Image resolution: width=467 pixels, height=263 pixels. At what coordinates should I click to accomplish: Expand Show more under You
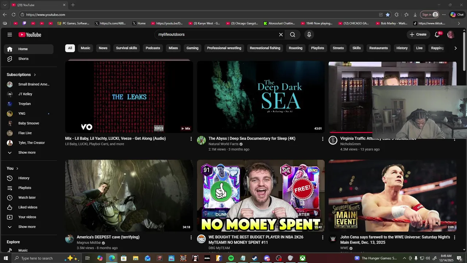pos(28,227)
